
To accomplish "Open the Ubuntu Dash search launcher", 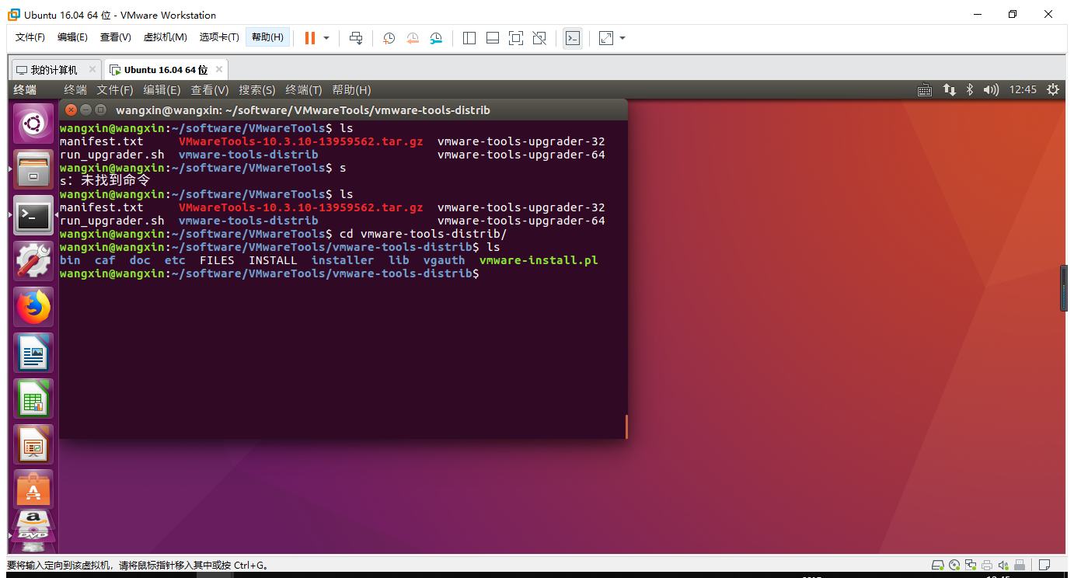I will [33, 123].
